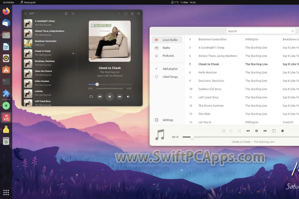
Task: Open search in the dark player header
Action: click(x=73, y=14)
